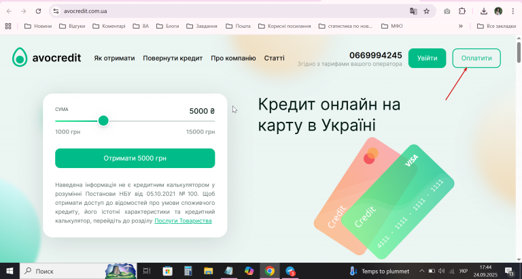
Task: Open the Windows Start menu
Action: pos(10,271)
